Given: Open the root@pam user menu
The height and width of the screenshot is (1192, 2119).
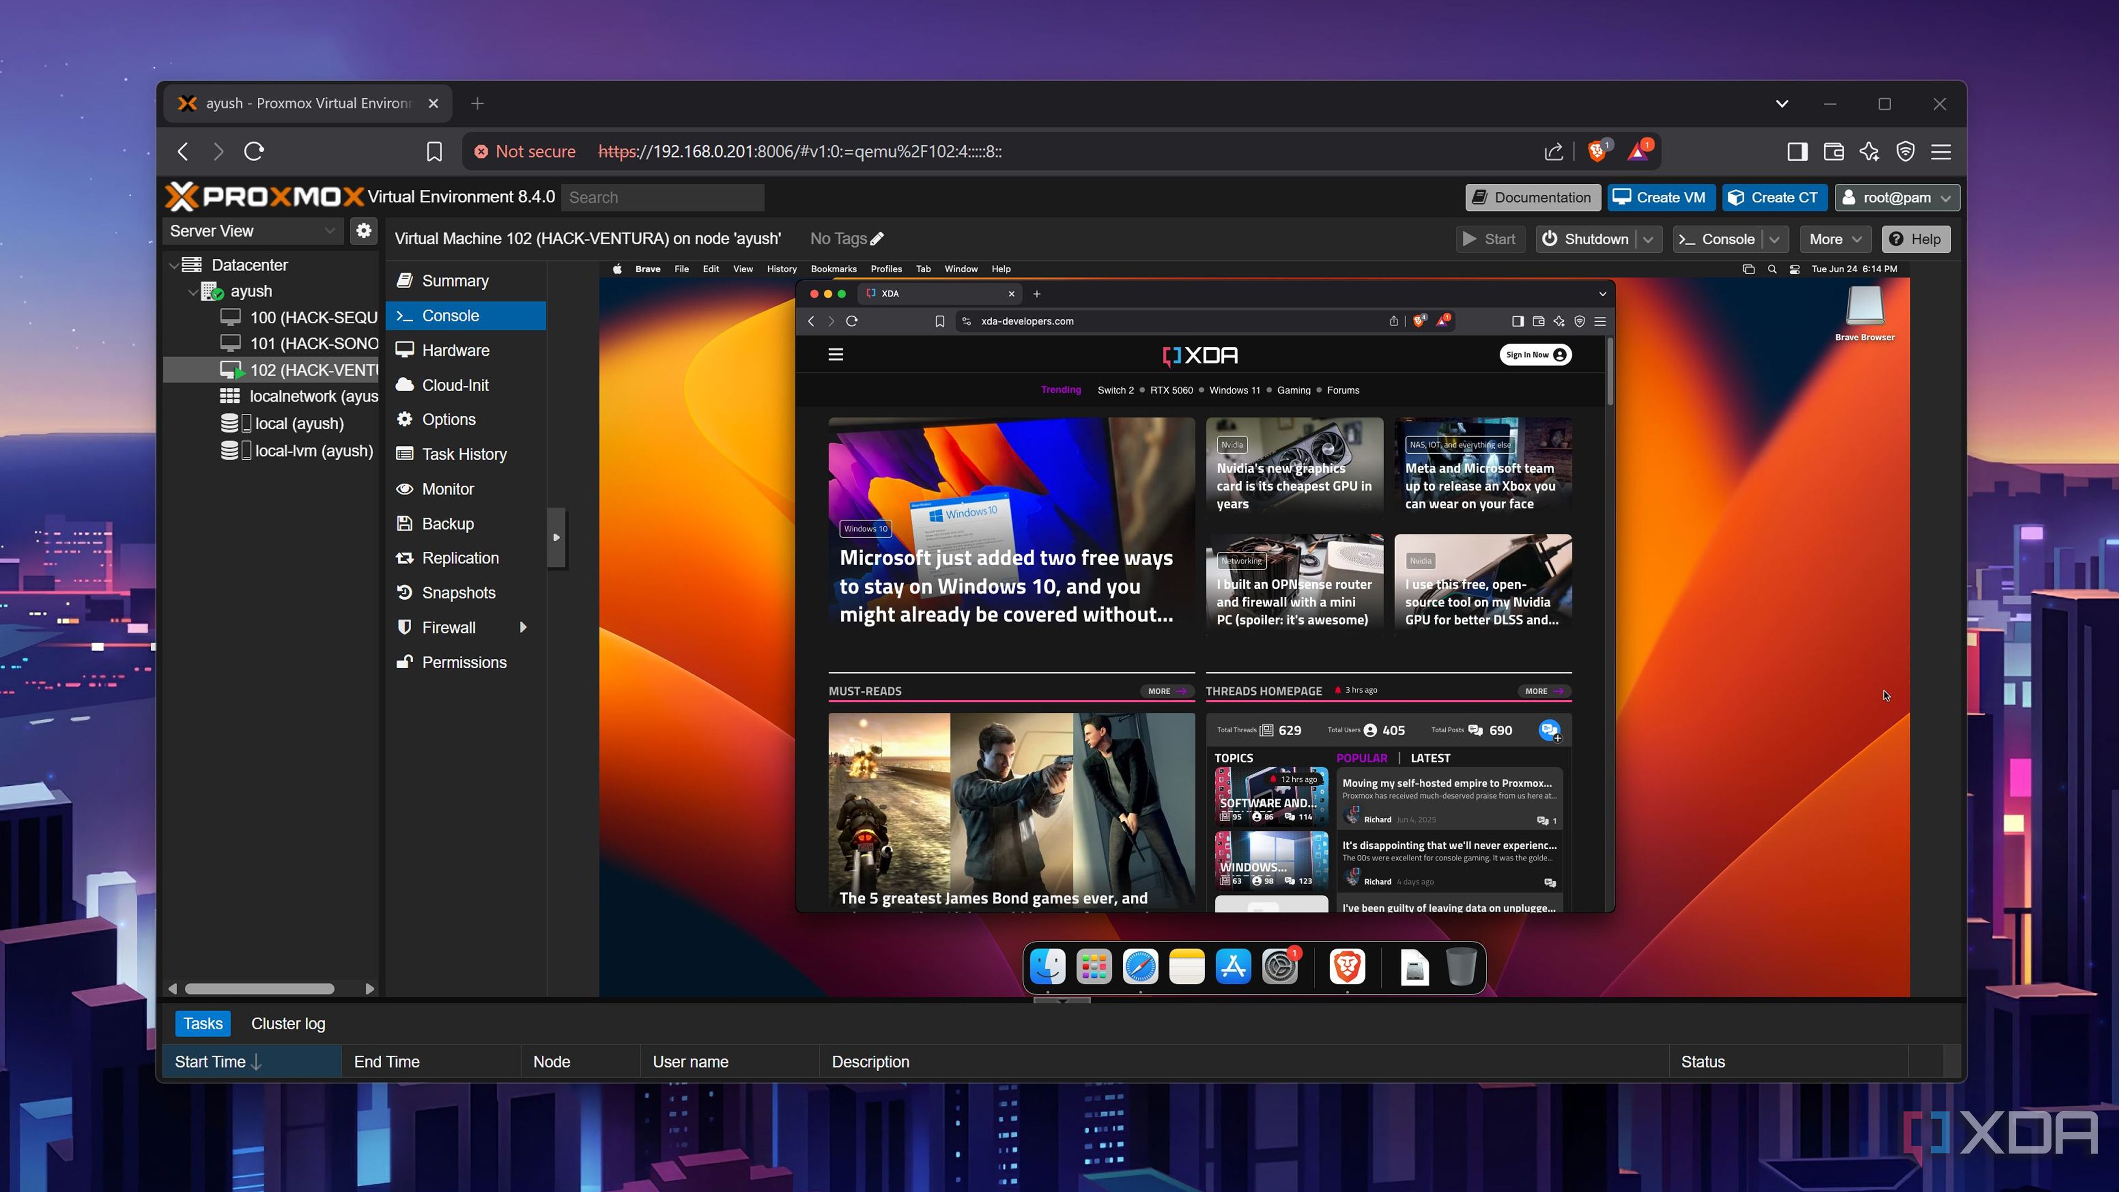Looking at the screenshot, I should 1897,198.
